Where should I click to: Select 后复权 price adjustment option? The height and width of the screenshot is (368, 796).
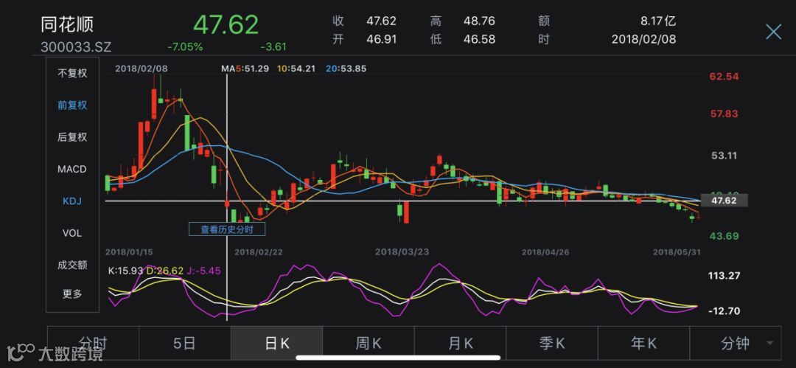[x=72, y=137]
